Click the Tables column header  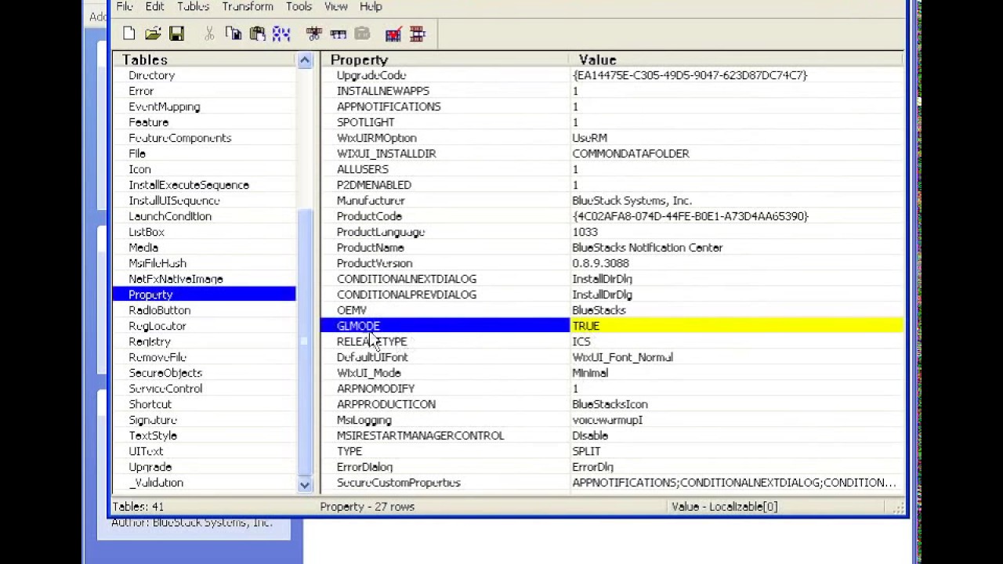(205, 60)
